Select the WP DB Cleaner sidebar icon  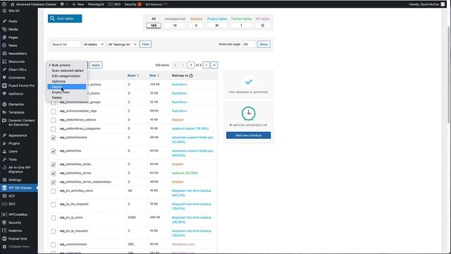coord(4,188)
